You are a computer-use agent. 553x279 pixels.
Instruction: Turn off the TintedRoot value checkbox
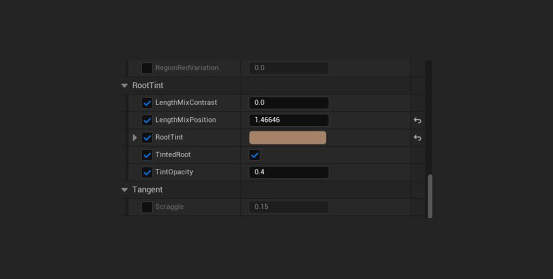pyautogui.click(x=255, y=155)
